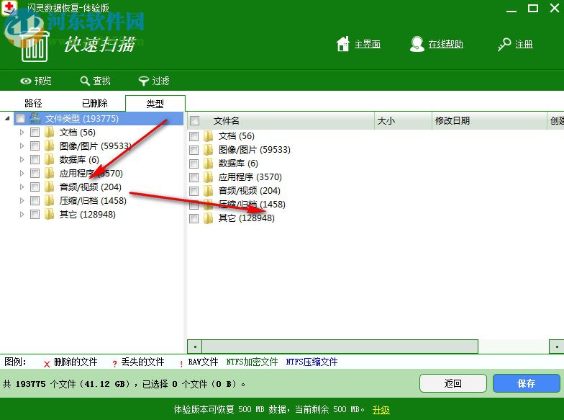The width and height of the screenshot is (564, 420).
Task: Check the 应用程序 tree checkbox
Action: 35,173
